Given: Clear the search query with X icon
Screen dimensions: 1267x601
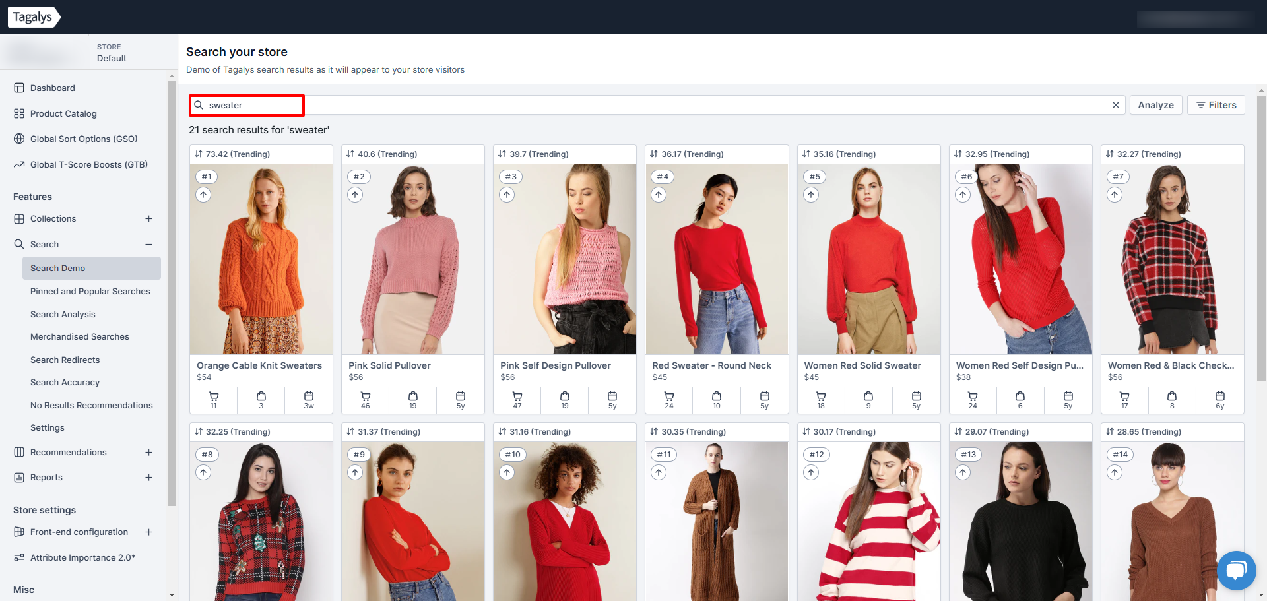Looking at the screenshot, I should tap(1116, 105).
